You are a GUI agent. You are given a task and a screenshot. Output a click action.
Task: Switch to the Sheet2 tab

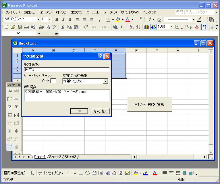(x=55, y=157)
